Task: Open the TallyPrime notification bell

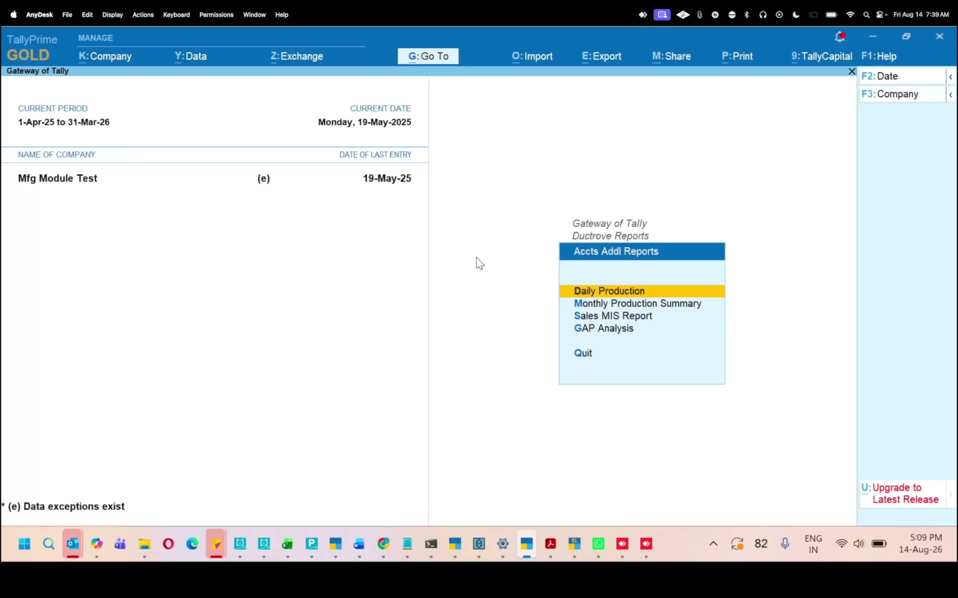Action: (840, 36)
